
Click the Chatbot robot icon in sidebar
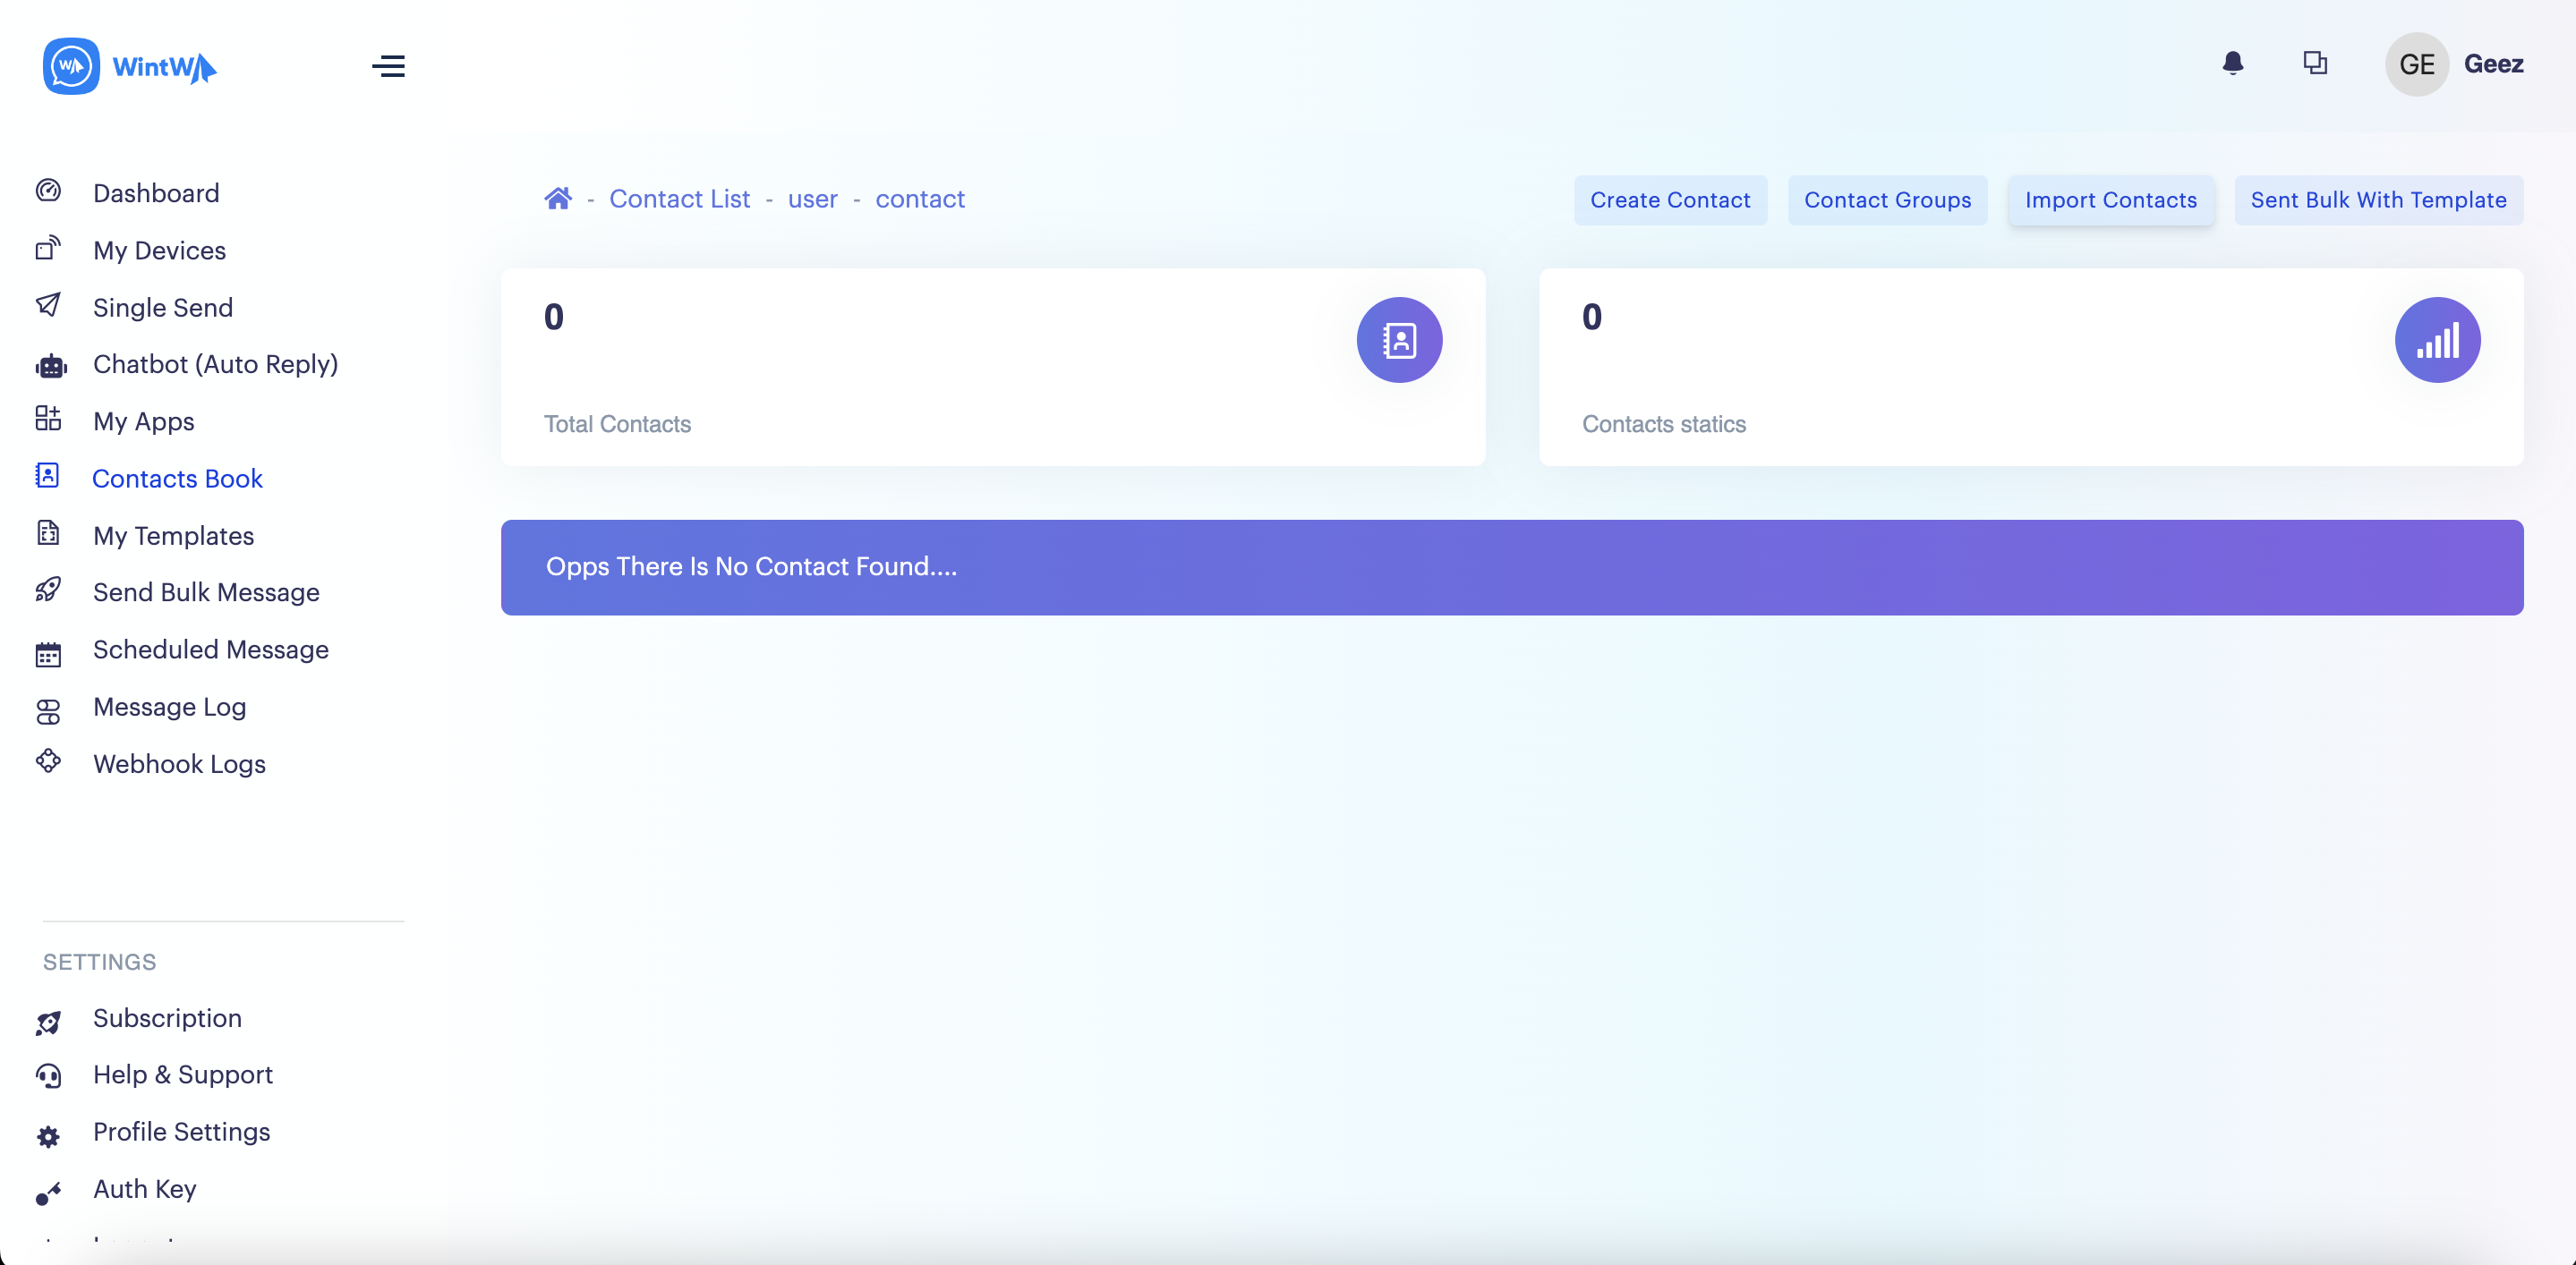coord(50,366)
